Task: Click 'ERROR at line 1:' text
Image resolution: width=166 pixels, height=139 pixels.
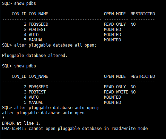Action: pos(21,123)
